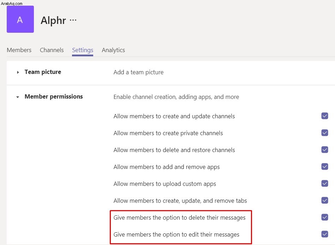The width and height of the screenshot is (335, 245).
Task: Uncheck Allow members to add and remove apps
Action: 324,167
